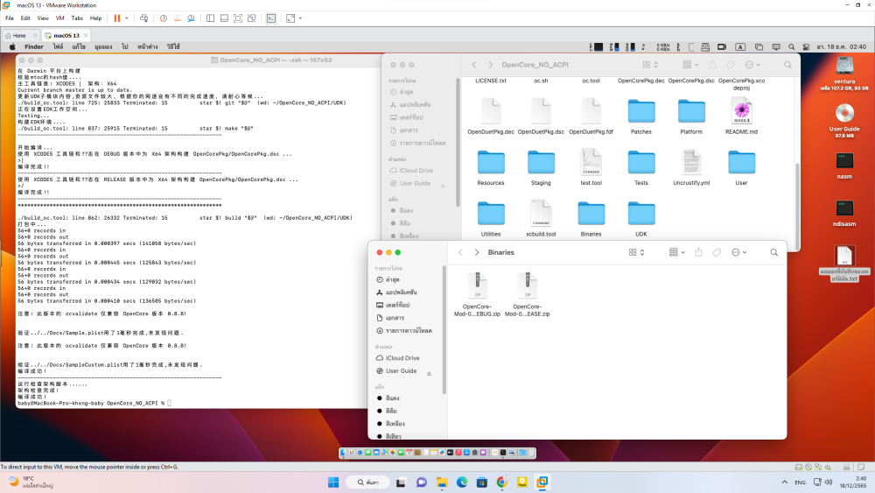Select OpenCore-Mod DEBUG.zip file
875x493 pixels.
click(x=477, y=295)
